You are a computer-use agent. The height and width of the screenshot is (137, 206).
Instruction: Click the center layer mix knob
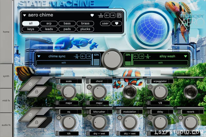112,59
